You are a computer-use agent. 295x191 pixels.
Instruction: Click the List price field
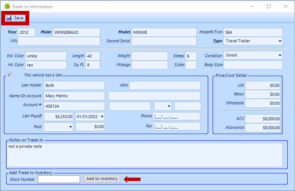(x=263, y=85)
